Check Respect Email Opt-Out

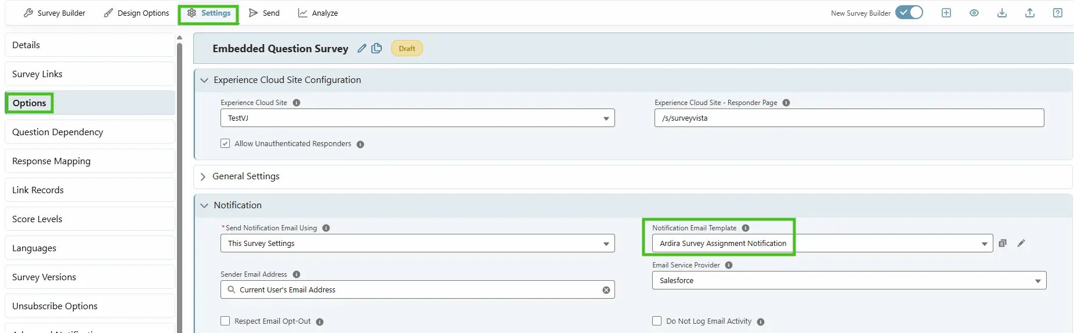(225, 321)
